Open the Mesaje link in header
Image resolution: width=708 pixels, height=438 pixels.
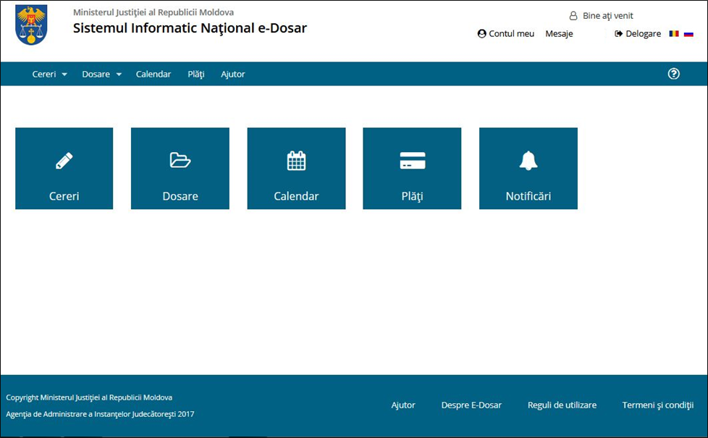(559, 34)
